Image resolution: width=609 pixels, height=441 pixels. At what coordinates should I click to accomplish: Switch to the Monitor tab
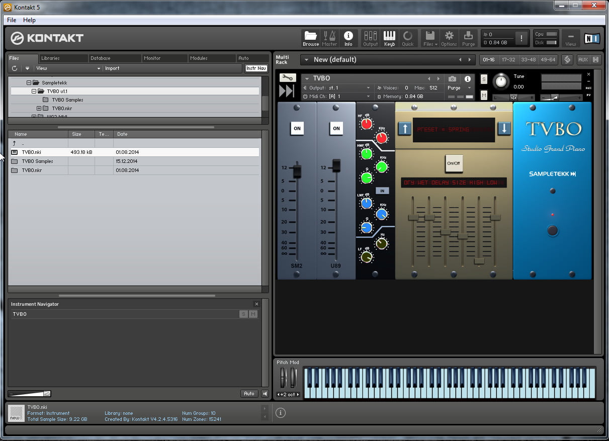(x=164, y=58)
